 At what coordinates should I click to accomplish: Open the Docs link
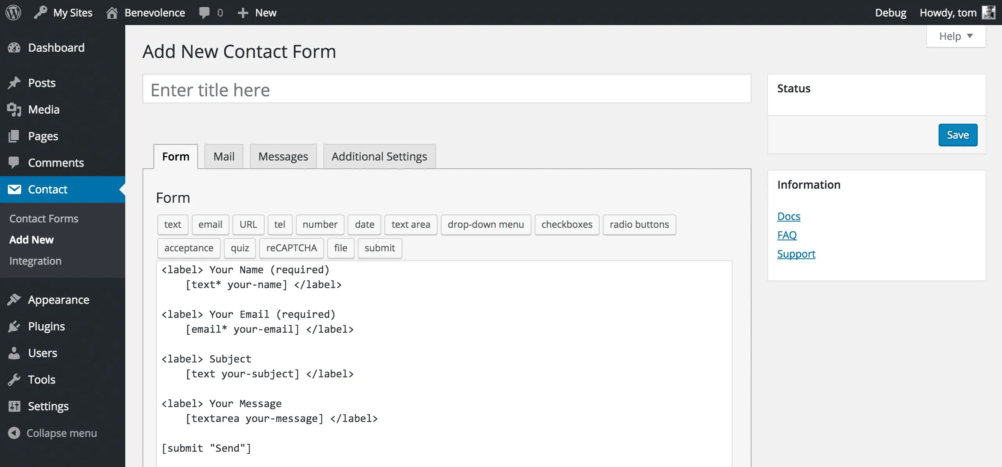(x=789, y=216)
